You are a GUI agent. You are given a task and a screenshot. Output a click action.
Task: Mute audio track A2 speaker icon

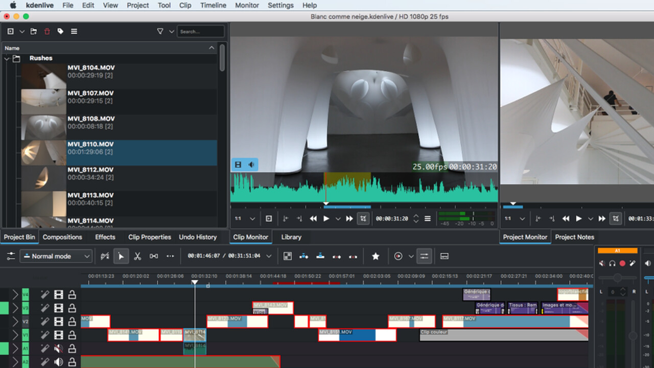58,362
